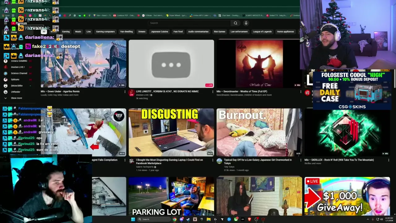The image size is (396, 223).
Task: Click Tiny Tokyo channel avatar
Action: coord(219,161)
